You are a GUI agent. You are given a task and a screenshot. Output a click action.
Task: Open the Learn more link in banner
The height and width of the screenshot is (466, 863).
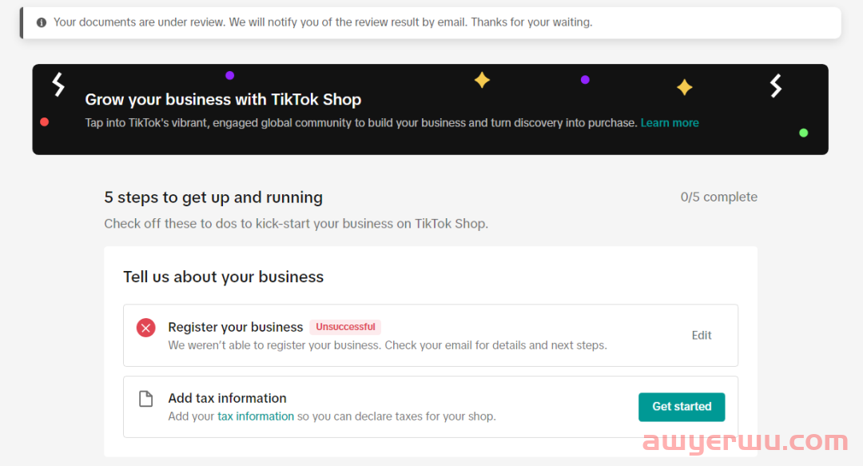coord(670,123)
